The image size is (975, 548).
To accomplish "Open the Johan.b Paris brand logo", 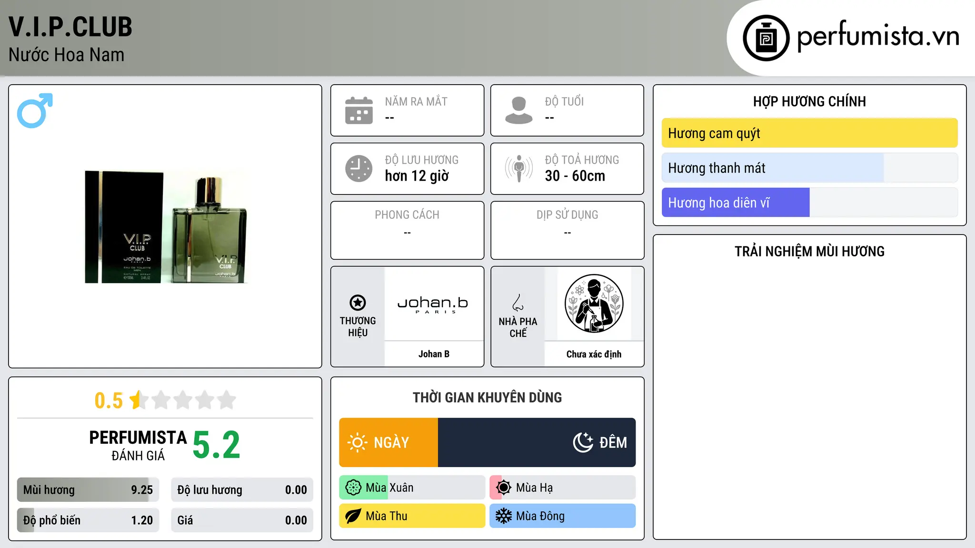I will (x=433, y=304).
